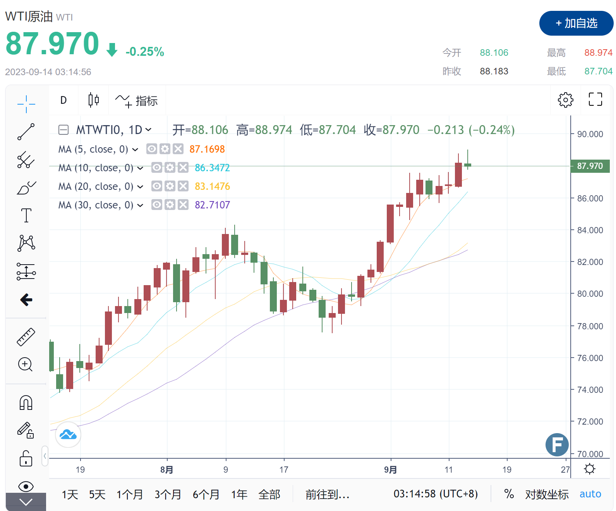This screenshot has width=616, height=511.
Task: Select the ruler measure tool
Action: coord(26,337)
